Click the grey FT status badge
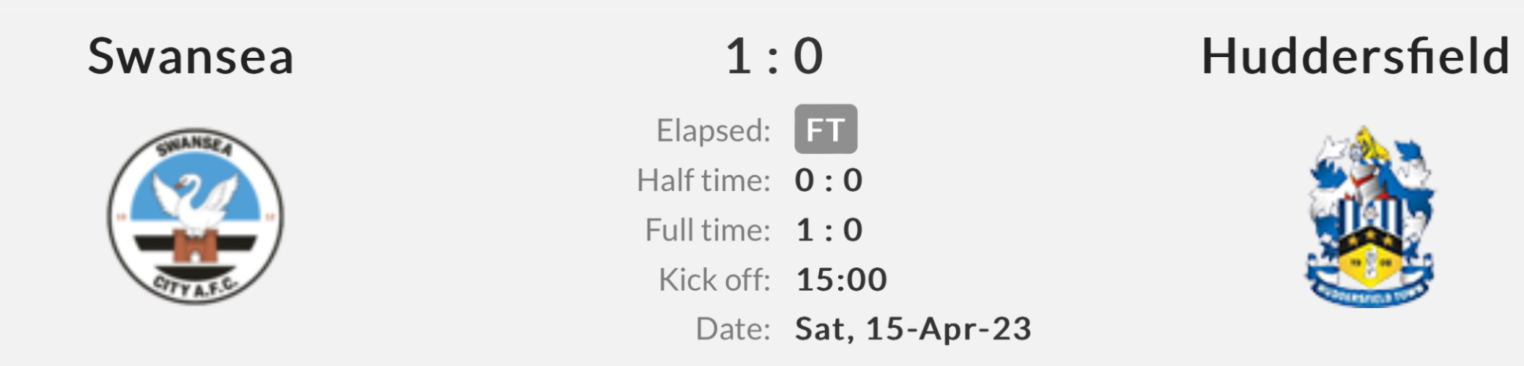Image resolution: width=1524 pixels, height=366 pixels. (x=825, y=130)
